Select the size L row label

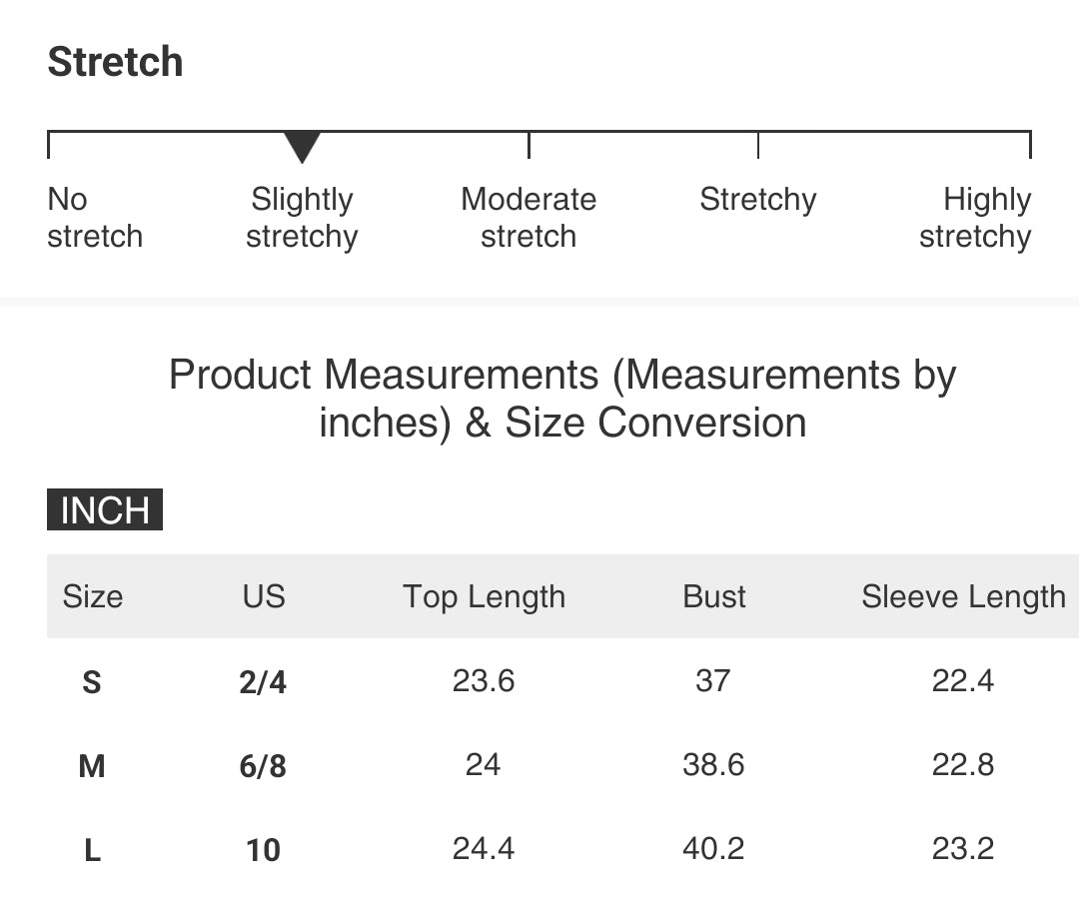pos(92,850)
